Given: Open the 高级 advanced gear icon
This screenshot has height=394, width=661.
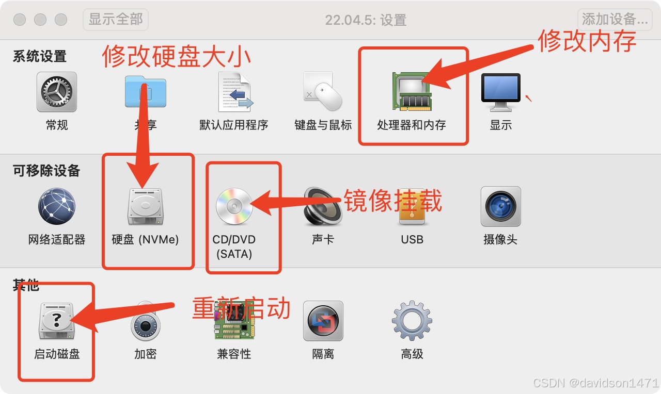Looking at the screenshot, I should (412, 321).
